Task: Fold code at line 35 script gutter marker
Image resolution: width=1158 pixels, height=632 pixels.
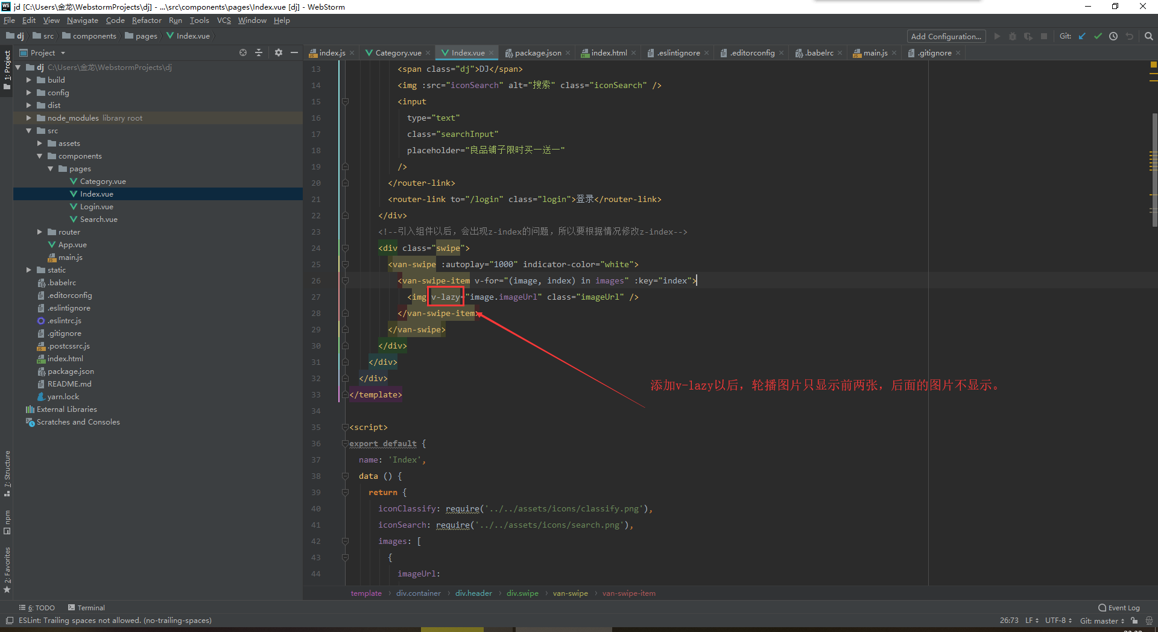Action: 345,427
